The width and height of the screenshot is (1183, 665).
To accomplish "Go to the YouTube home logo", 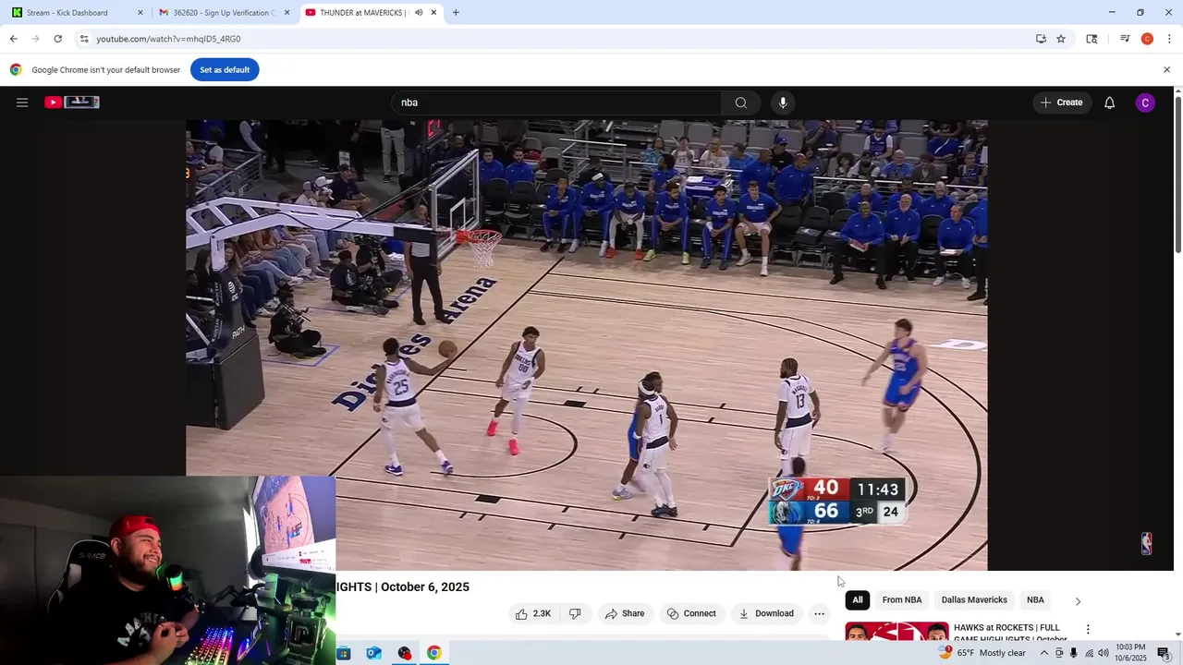I will pos(72,103).
